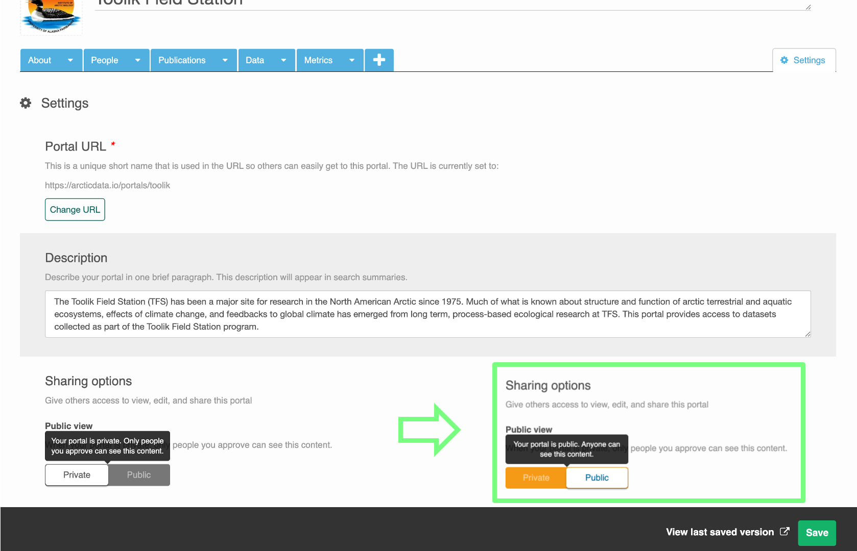The width and height of the screenshot is (857, 551).
Task: Click the external link icon beside View last saved version
Action: (785, 532)
